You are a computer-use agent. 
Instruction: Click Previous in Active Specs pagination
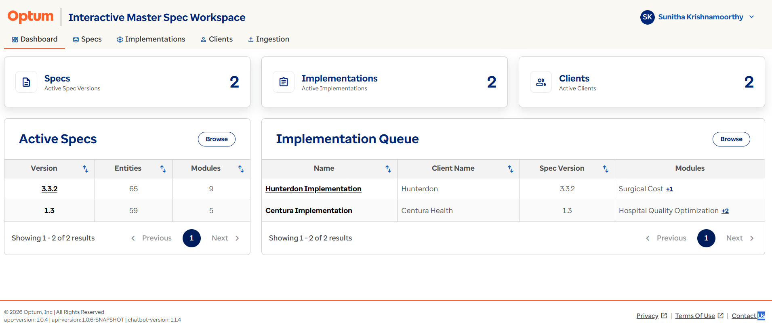pos(151,238)
